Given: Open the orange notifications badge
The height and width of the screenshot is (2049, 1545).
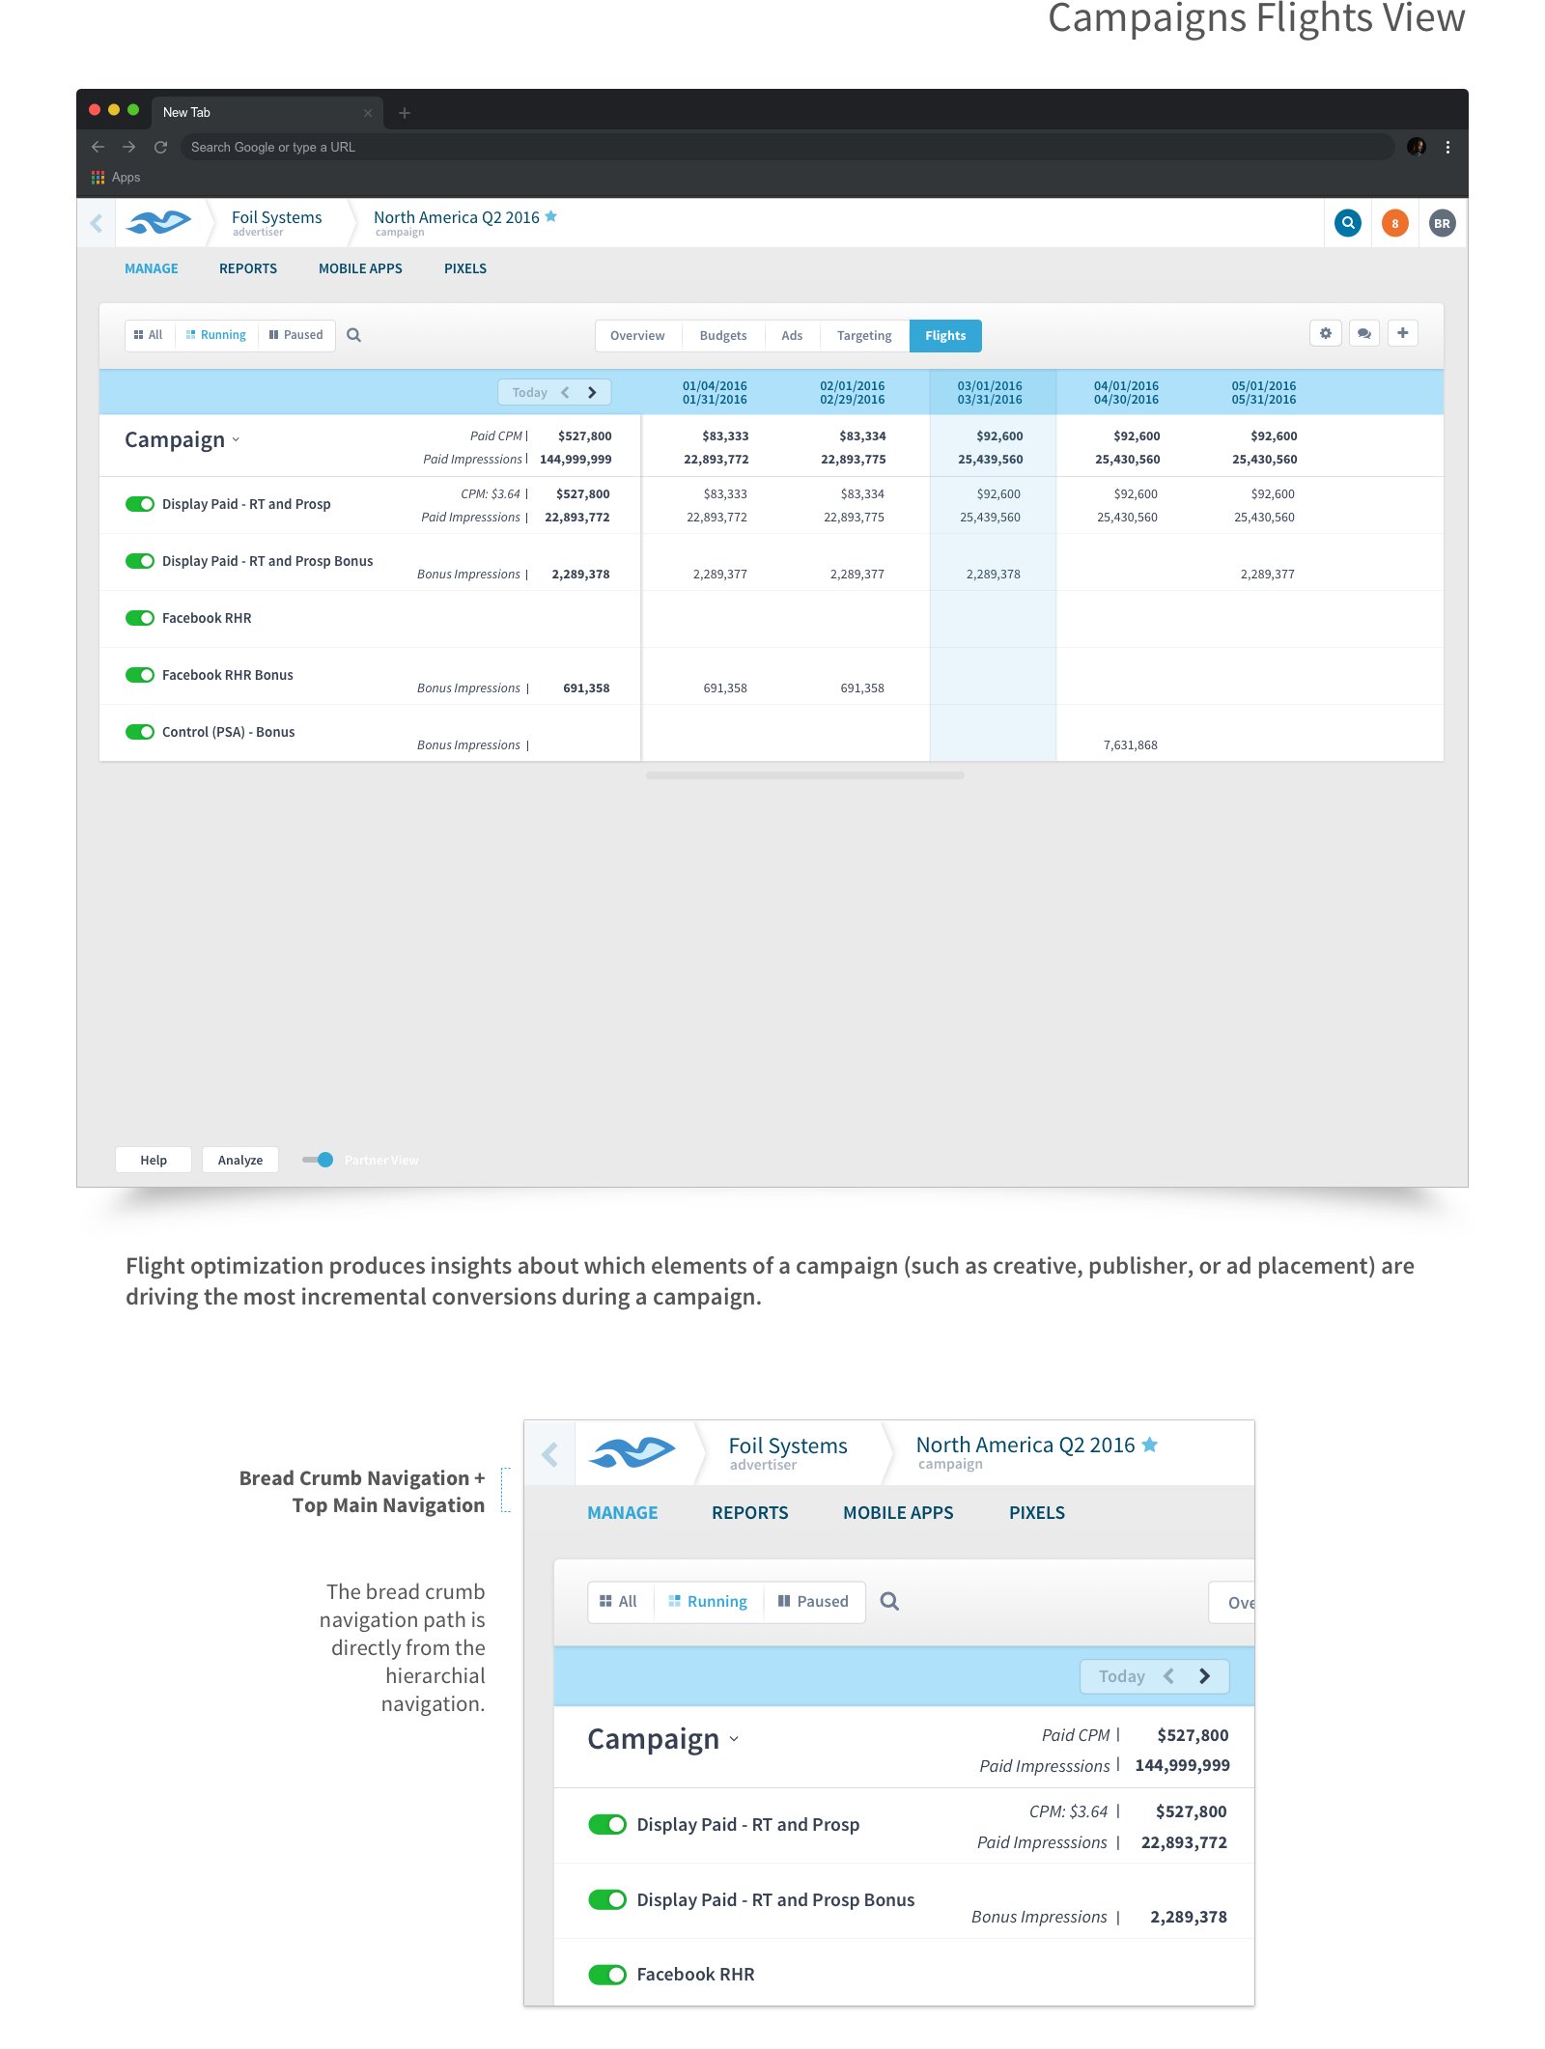Looking at the screenshot, I should coord(1394,223).
